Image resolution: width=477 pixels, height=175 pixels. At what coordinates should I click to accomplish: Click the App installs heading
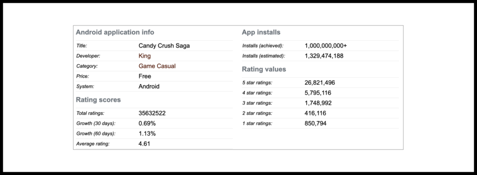(x=261, y=32)
